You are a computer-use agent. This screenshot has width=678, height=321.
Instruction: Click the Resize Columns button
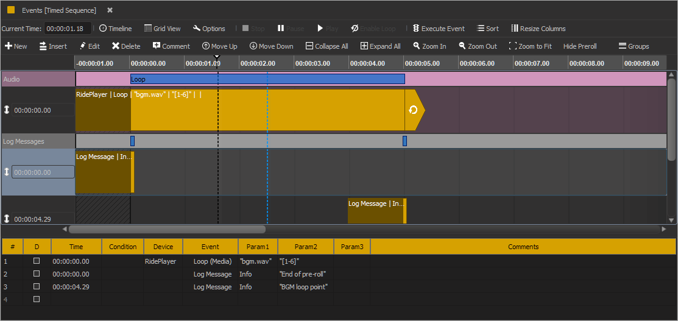click(539, 29)
